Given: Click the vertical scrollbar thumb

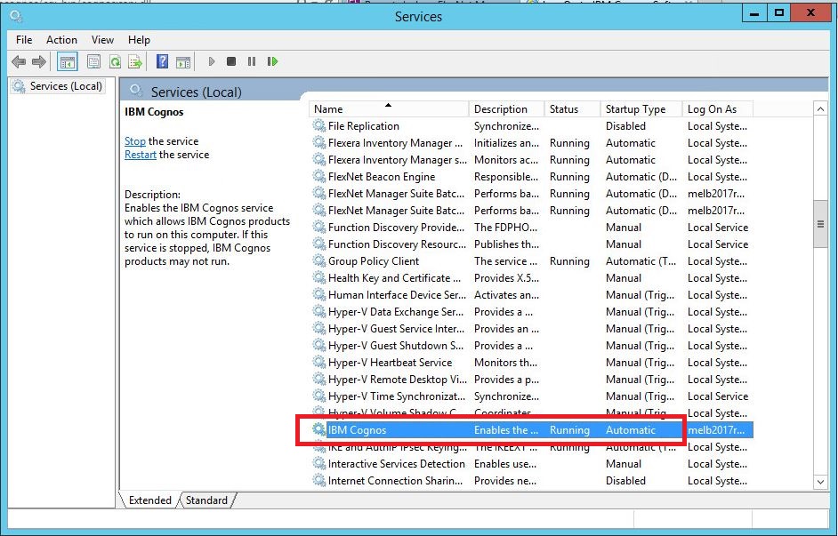Looking at the screenshot, I should (820, 224).
